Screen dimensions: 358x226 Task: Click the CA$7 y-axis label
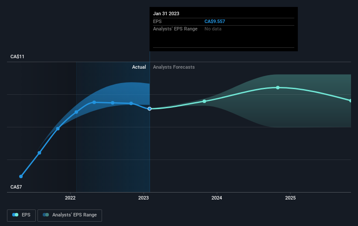(16, 187)
